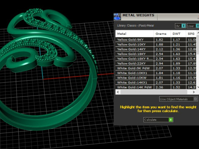Viewport: 199px width, 149px height.
Task: Click the Metal Weights scale icon
Action: (x=117, y=17)
